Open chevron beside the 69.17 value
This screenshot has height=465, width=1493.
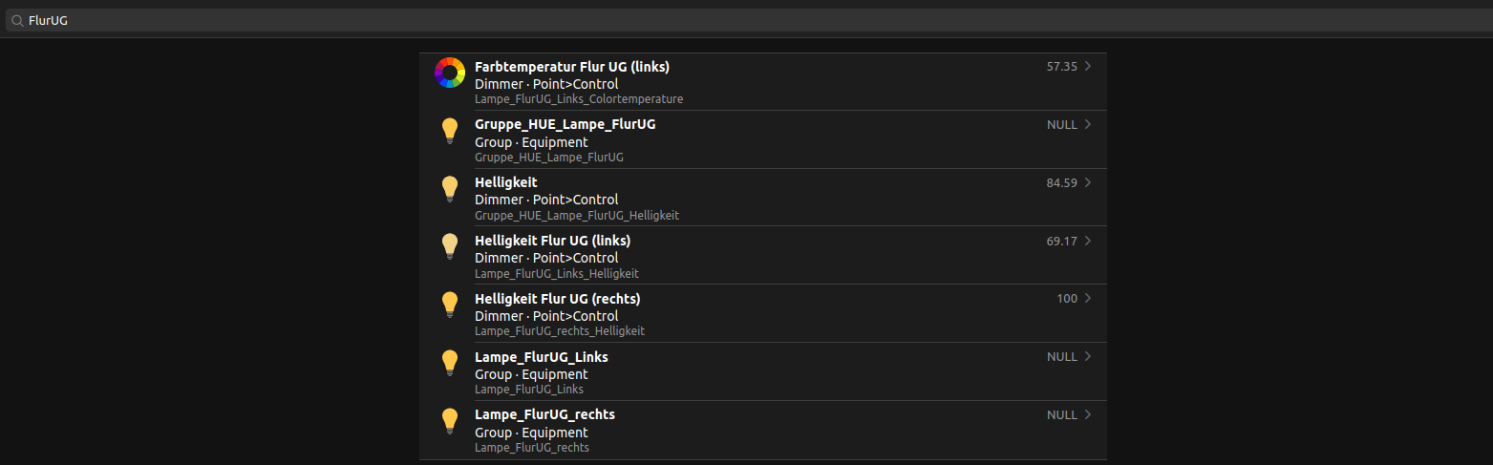click(x=1088, y=241)
